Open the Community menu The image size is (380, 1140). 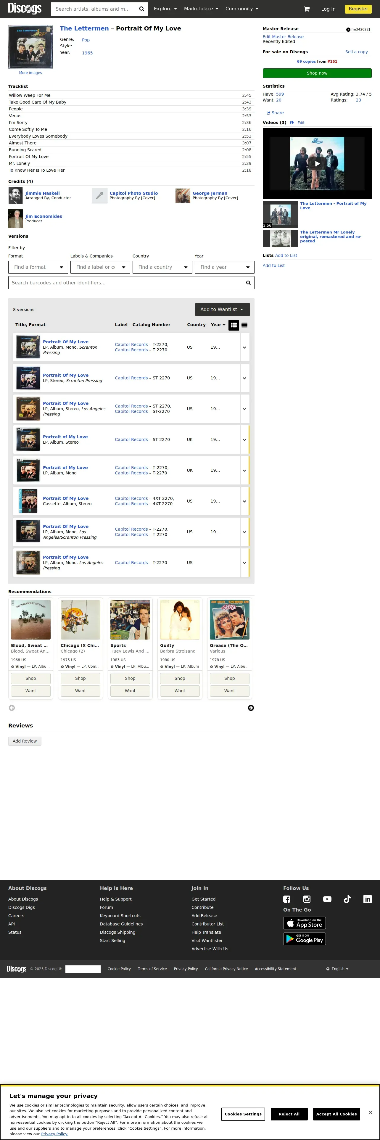pos(241,9)
